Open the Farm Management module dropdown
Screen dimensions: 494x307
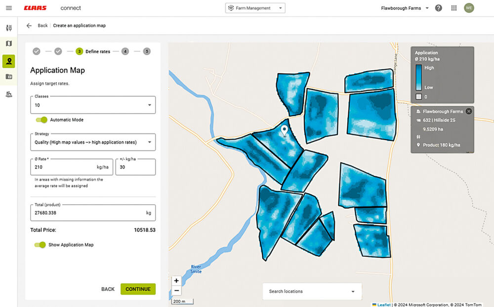click(255, 8)
